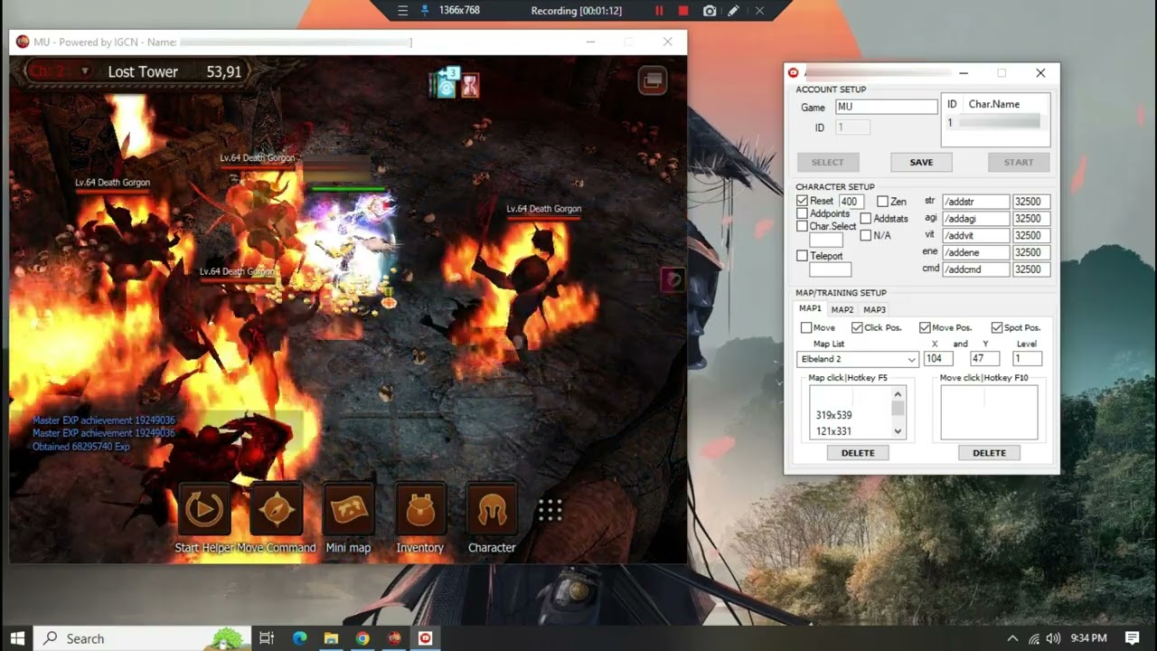Click the Map click list scrollbar down arrow
1157x651 pixels.
(898, 431)
